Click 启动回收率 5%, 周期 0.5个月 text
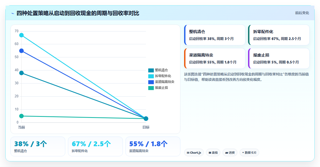The height and width of the screenshot is (167, 320). [x=276, y=62]
